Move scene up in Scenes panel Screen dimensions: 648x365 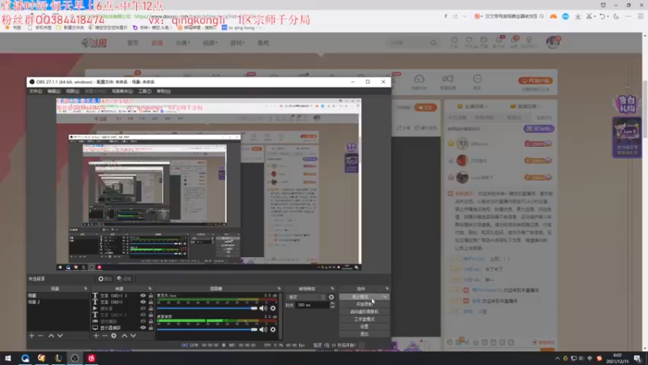(51, 336)
